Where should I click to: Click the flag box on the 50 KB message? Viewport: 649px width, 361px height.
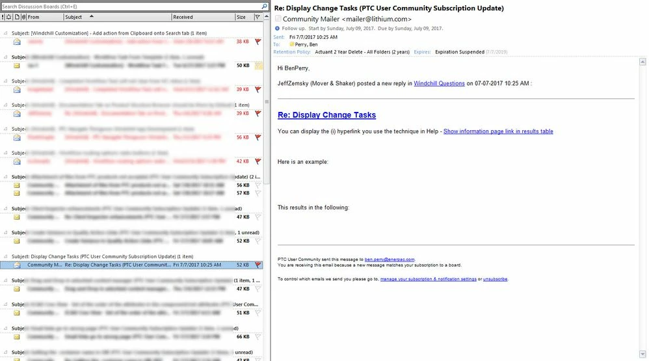click(x=258, y=66)
